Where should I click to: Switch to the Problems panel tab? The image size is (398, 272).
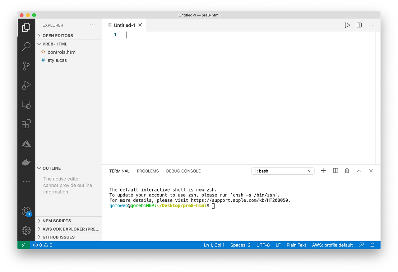click(148, 171)
